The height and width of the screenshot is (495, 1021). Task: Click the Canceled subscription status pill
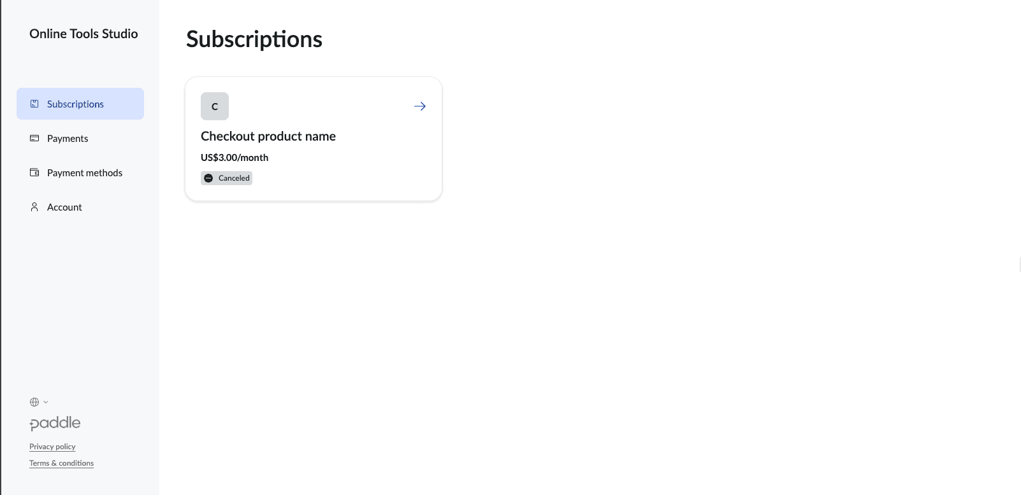tap(226, 178)
